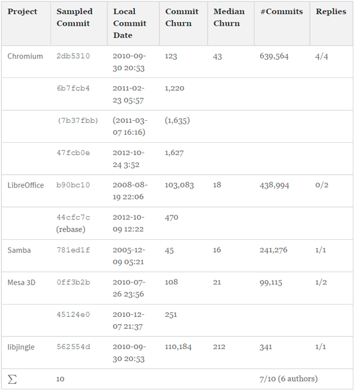
Task: Open commit hash 2db5310
Action: [x=73, y=56]
